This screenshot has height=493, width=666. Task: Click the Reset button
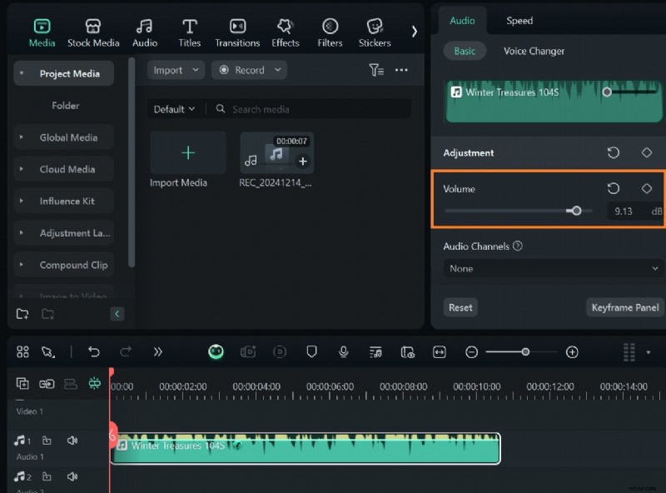point(460,307)
